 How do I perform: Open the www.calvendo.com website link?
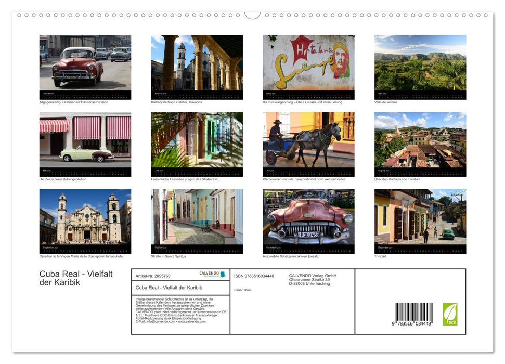point(192,321)
